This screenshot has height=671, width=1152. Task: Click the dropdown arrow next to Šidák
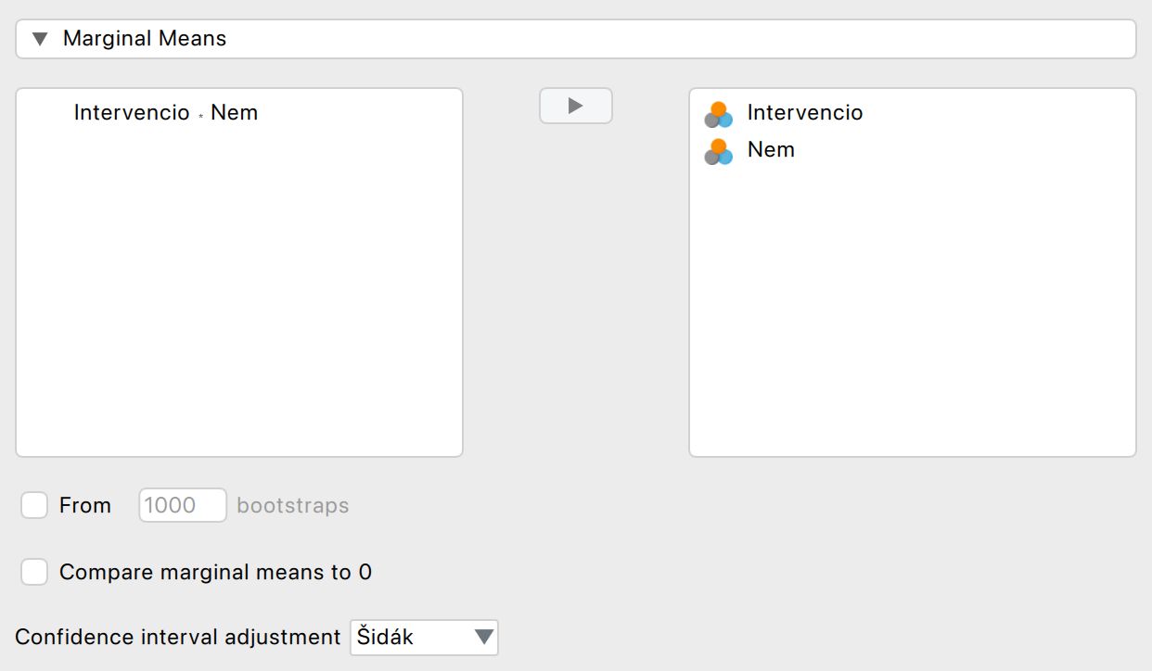tap(483, 638)
